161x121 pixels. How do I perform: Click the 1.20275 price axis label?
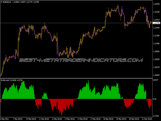[156, 67]
